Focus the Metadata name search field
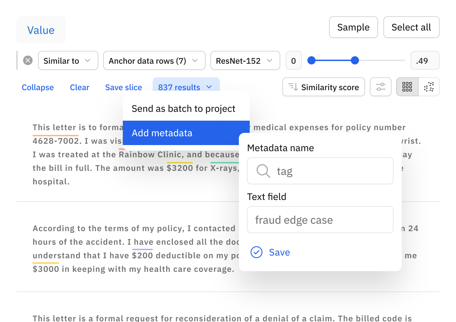 coord(320,171)
